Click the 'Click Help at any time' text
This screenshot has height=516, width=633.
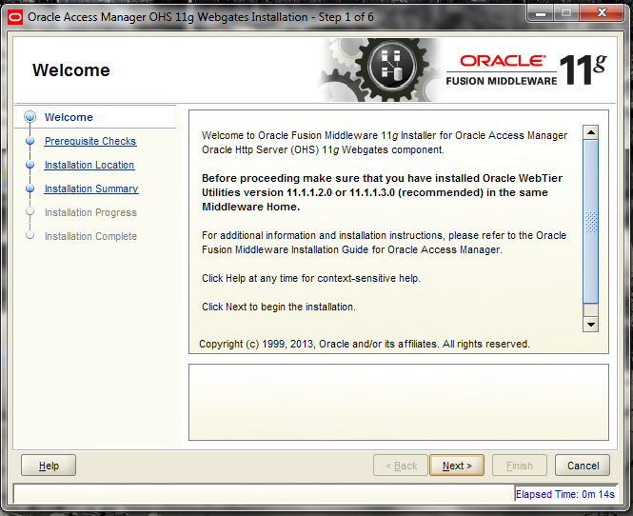311,278
